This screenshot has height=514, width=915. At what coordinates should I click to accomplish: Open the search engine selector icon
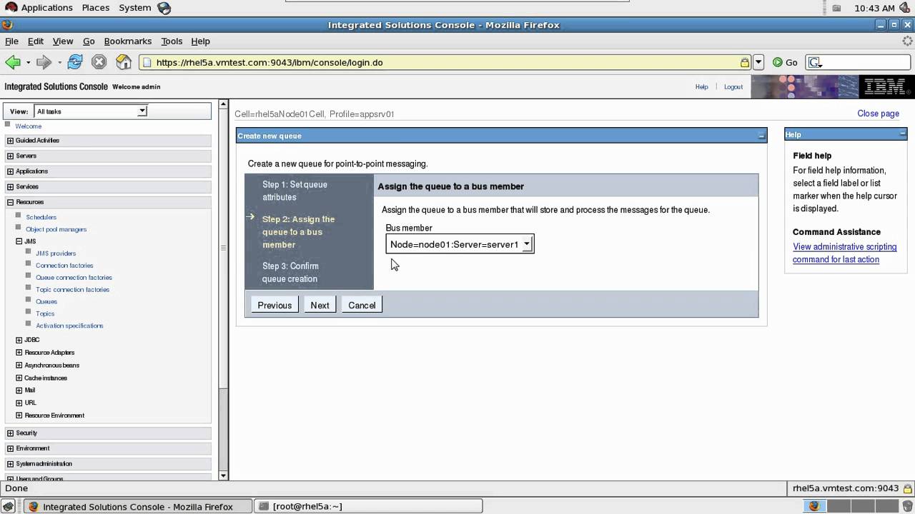(816, 62)
